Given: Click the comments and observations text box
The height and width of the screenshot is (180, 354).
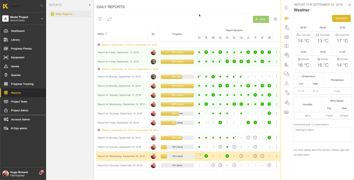Looking at the screenshot, I should 323,134.
